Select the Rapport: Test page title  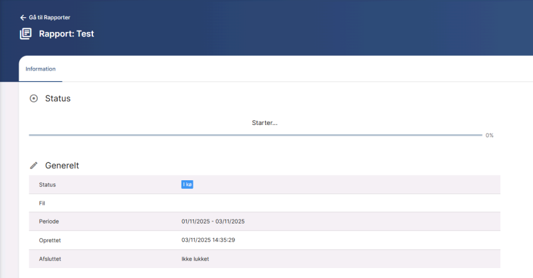[x=66, y=33]
